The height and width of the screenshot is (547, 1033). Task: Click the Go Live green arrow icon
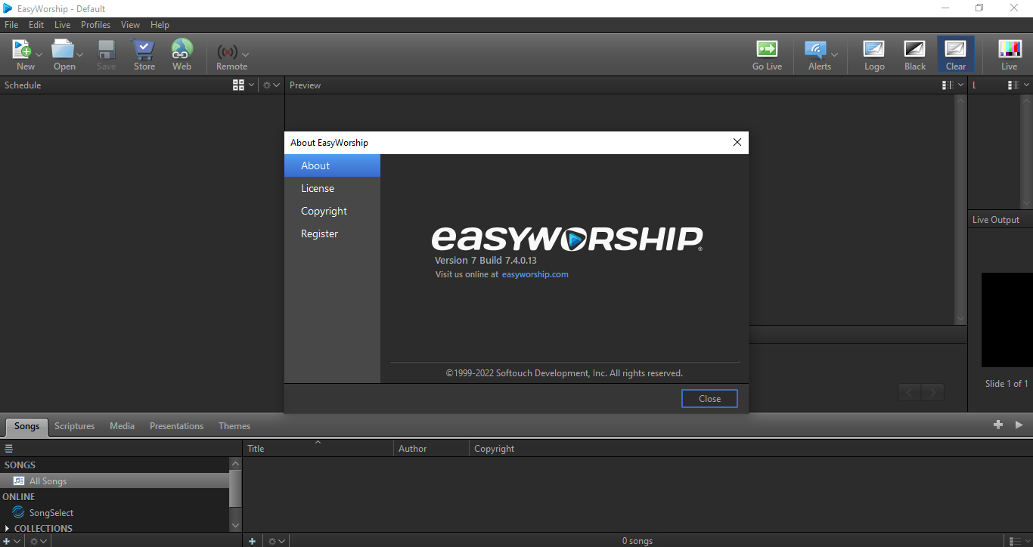pos(767,49)
